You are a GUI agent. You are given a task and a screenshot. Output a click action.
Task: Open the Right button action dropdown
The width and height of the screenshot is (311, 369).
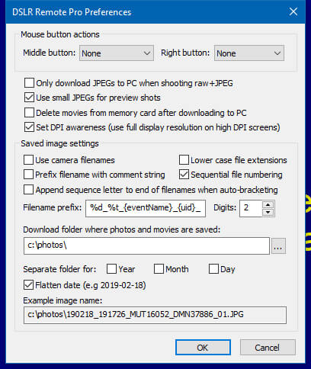tap(249, 53)
